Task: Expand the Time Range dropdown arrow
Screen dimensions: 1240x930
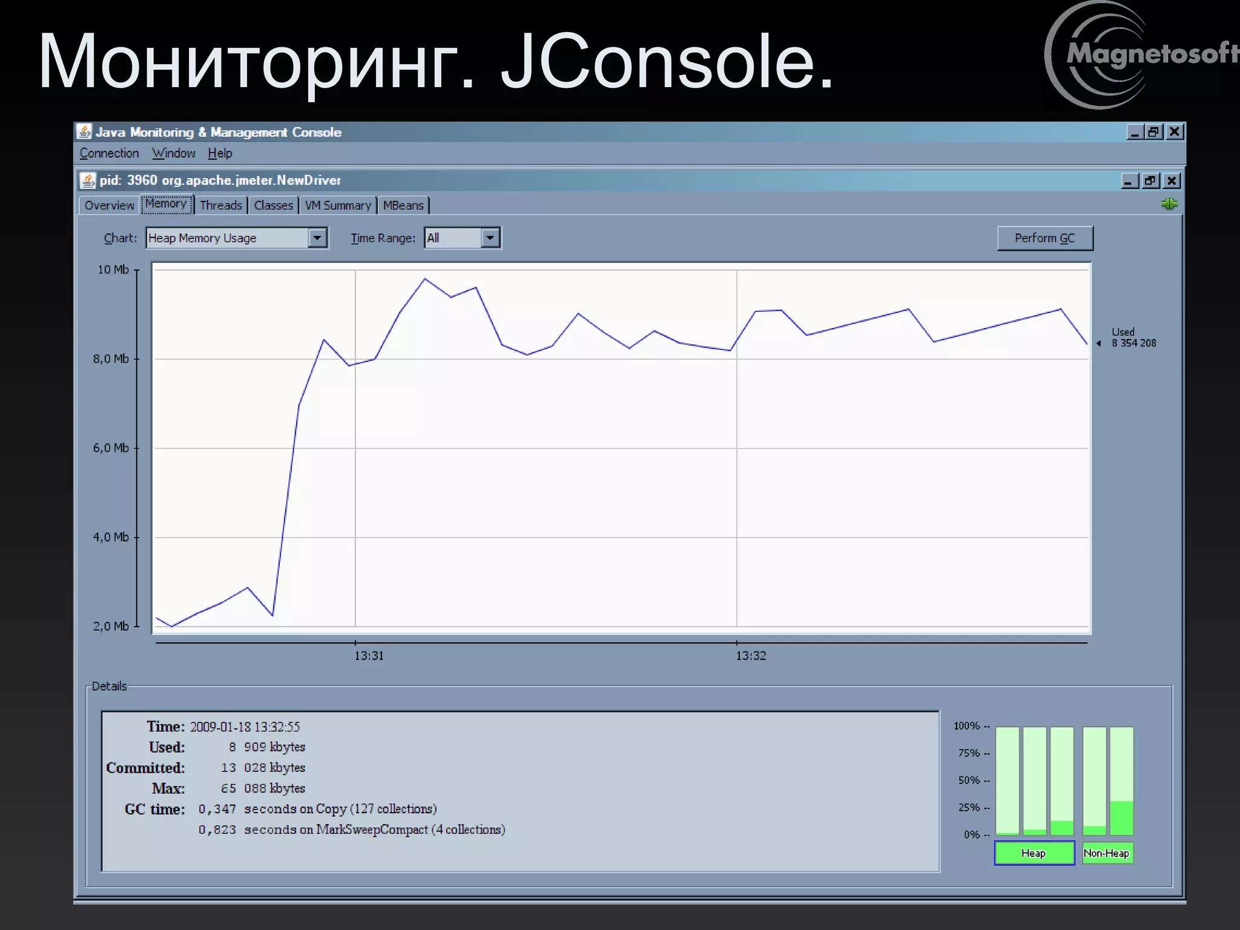Action: pyautogui.click(x=490, y=238)
